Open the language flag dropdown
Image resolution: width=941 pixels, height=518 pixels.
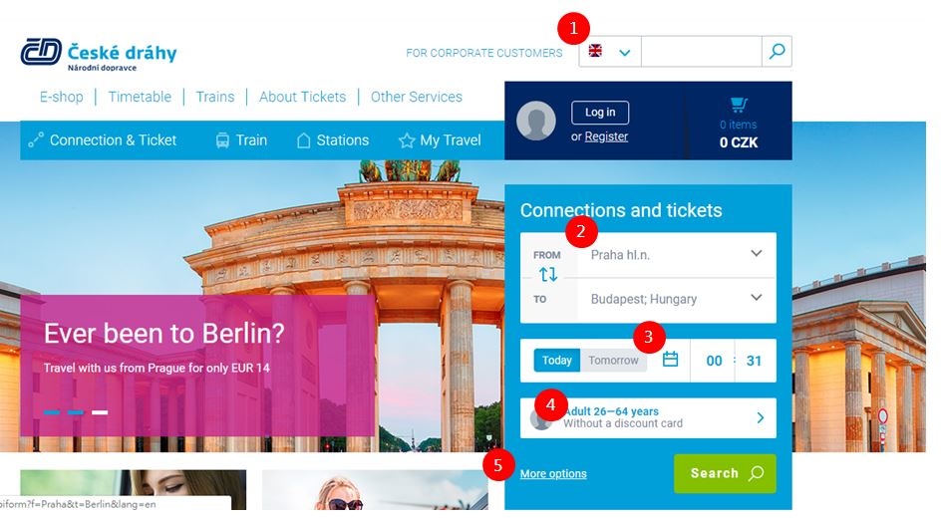pos(610,52)
